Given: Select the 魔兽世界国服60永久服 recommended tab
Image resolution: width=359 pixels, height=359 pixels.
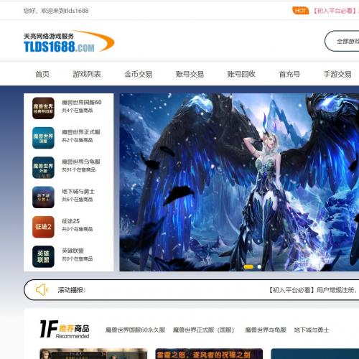Looking at the screenshot, I should point(136,330).
